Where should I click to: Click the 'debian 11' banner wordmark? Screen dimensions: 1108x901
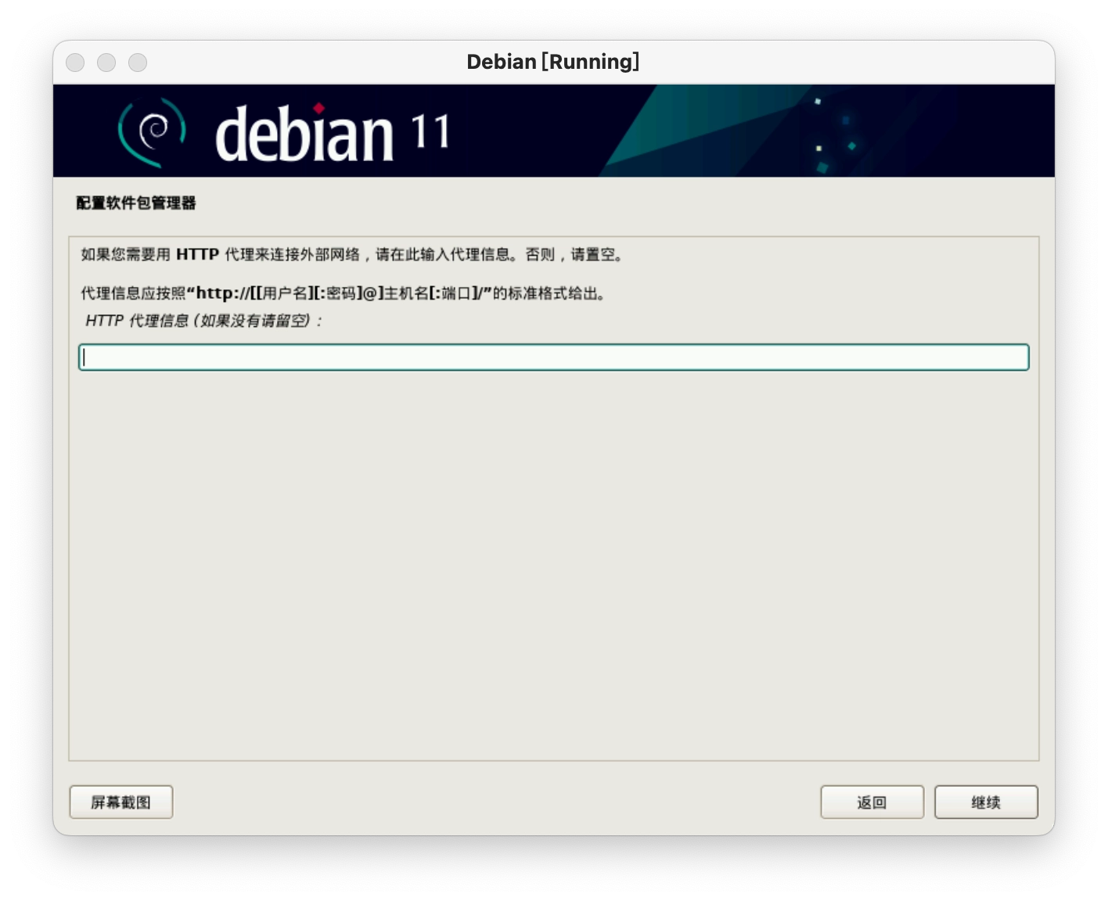[x=333, y=132]
